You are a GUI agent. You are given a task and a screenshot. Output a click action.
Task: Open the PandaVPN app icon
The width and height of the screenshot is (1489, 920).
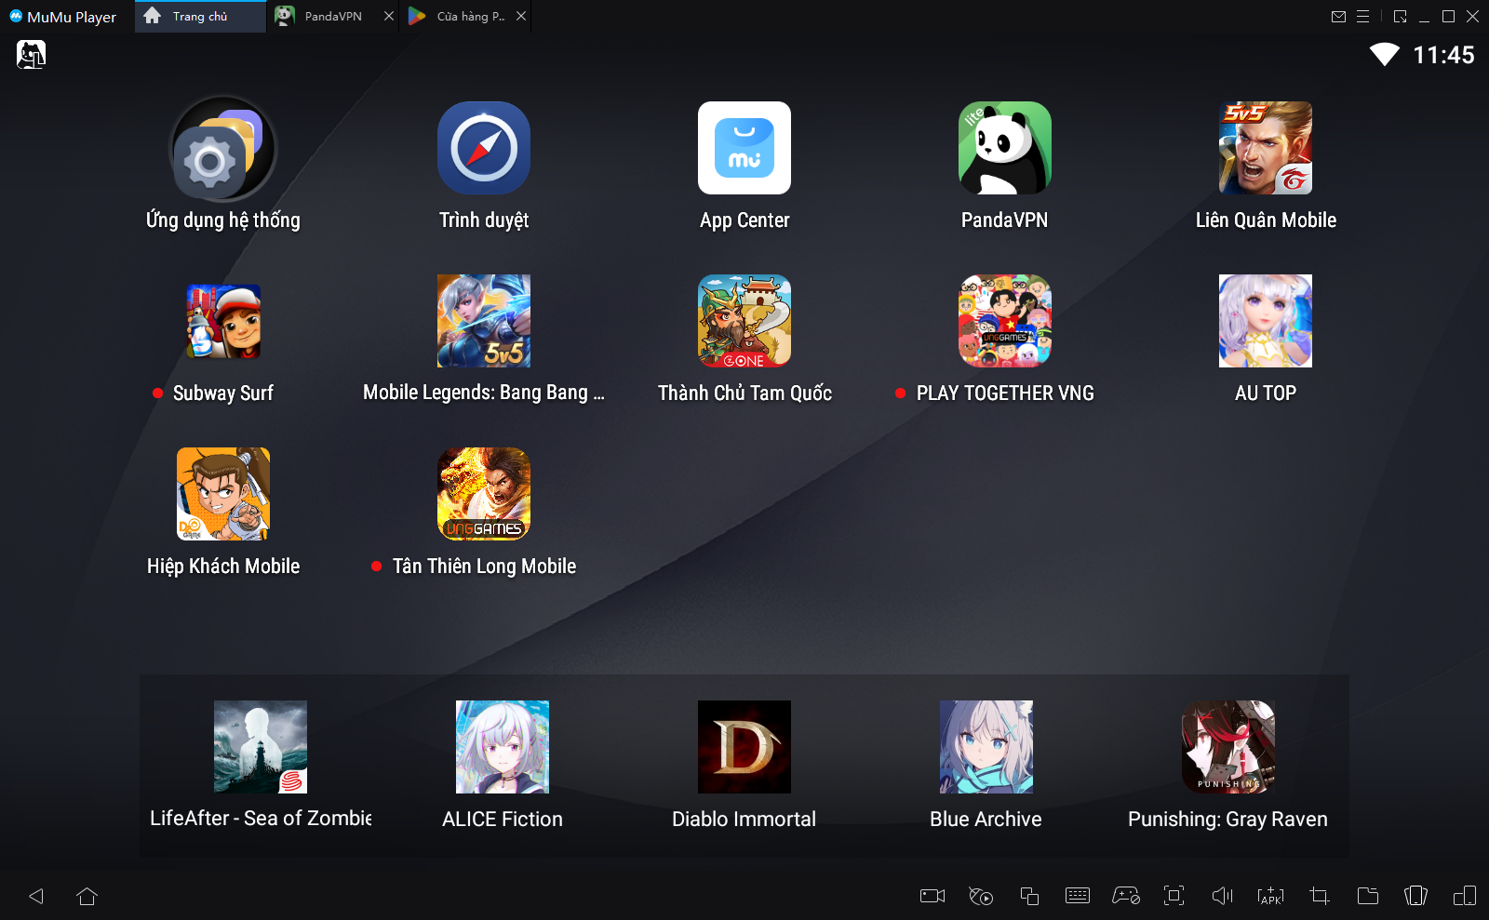[1004, 149]
